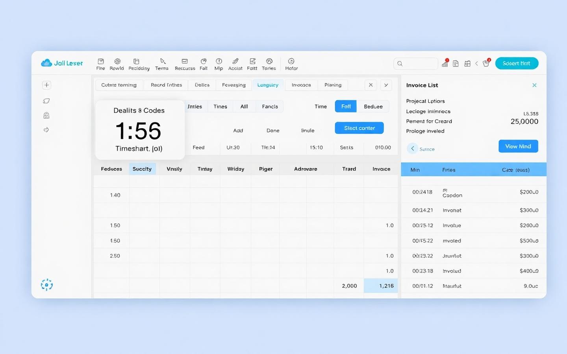Image resolution: width=567 pixels, height=354 pixels.
Task: Click the Sutnce link
Action: point(427,149)
